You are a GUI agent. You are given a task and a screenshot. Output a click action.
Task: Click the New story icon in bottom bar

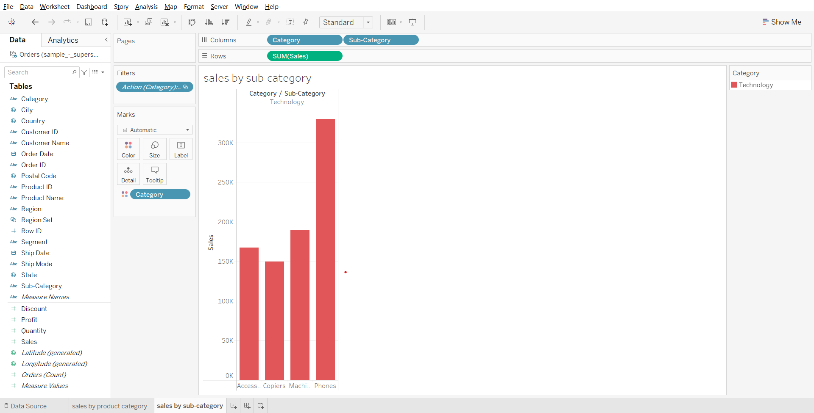point(261,406)
